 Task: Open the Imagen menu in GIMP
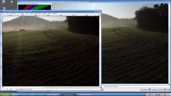click(22, 14)
